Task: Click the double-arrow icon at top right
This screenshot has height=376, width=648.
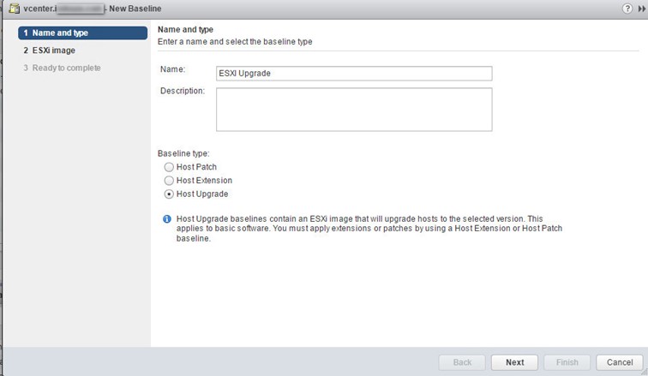Action: 641,9
